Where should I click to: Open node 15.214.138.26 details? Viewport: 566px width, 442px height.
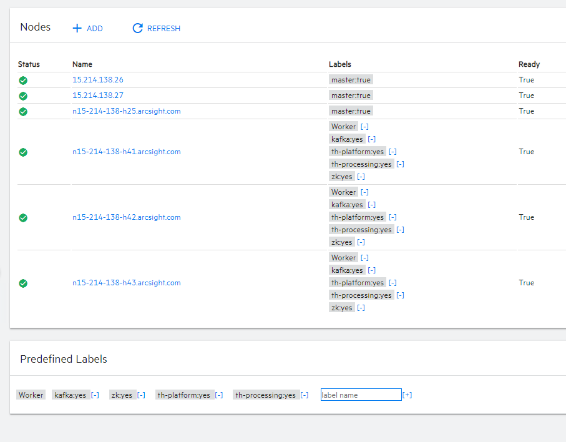tap(98, 80)
